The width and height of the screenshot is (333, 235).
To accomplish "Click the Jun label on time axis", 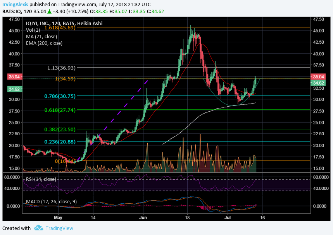I will (143, 218).
